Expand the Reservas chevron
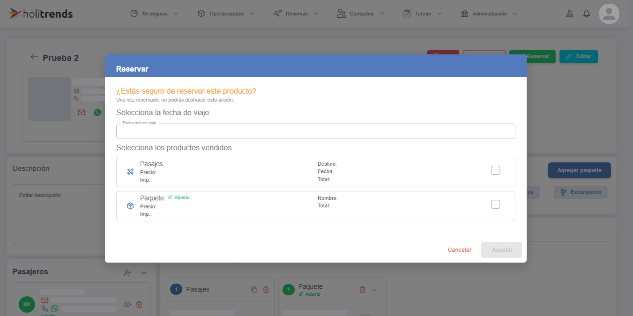633x316 pixels. [316, 14]
